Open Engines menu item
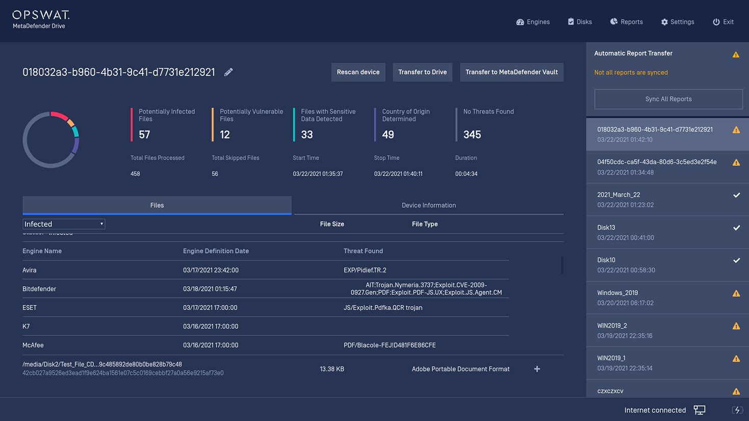Screen dimensions: 749x421 pyautogui.click(x=533, y=22)
